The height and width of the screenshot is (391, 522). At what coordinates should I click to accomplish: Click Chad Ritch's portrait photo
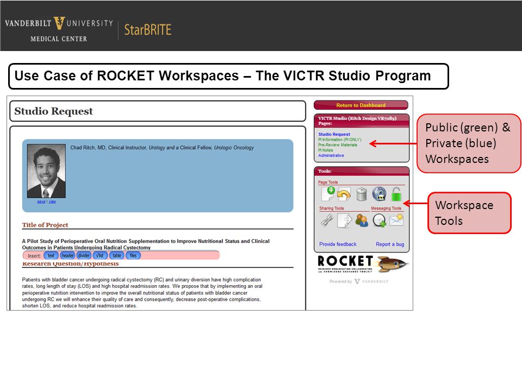click(x=46, y=171)
